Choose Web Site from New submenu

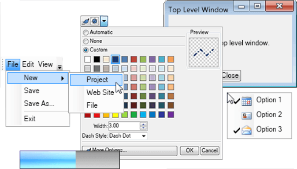[x=100, y=93]
